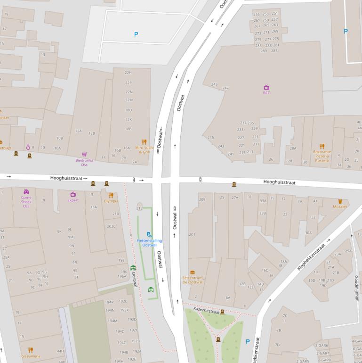Click the BCC electronics store icon

[x=266, y=87]
